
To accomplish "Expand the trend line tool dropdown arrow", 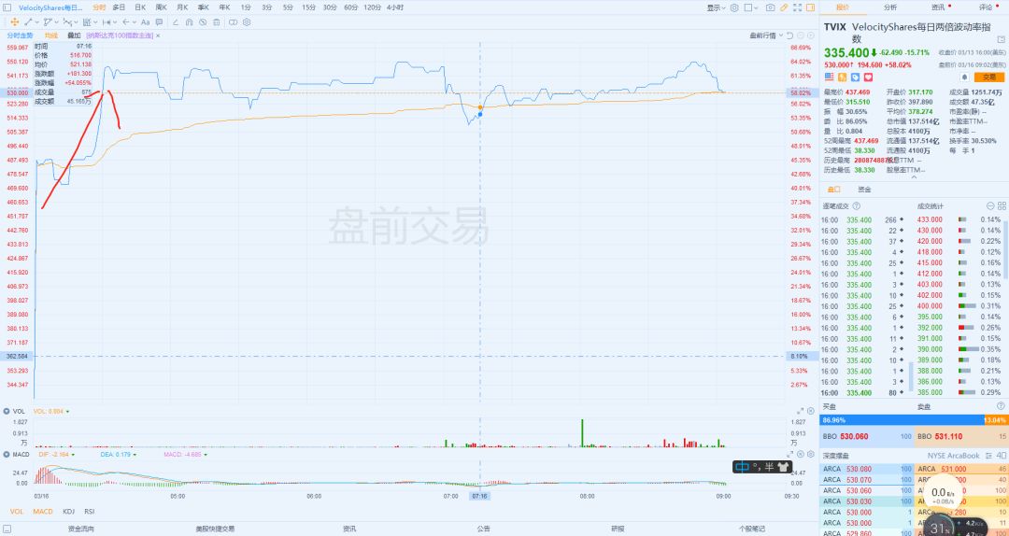I will (36, 22).
